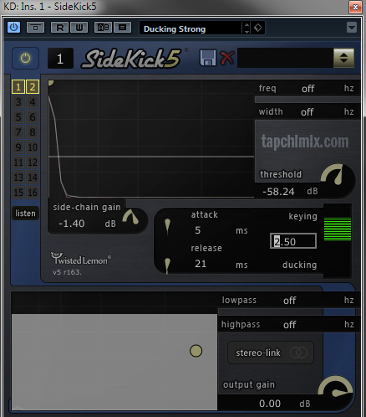Viewport: 366px width, 417px height.
Task: Step through presets using Ducking Strong arrows
Action: (x=247, y=28)
